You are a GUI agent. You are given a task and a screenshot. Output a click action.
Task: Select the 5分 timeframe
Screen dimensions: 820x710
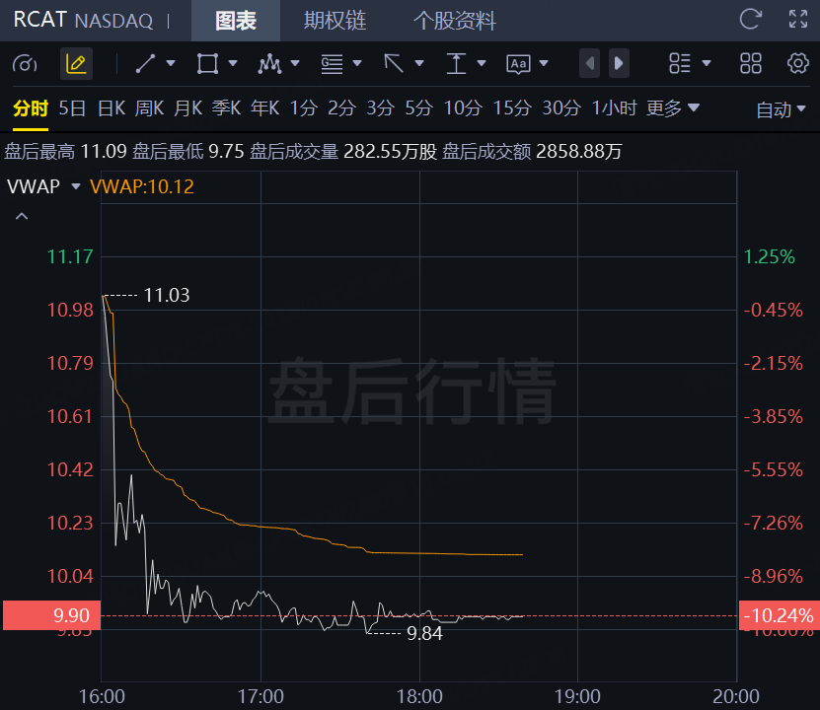(x=419, y=108)
